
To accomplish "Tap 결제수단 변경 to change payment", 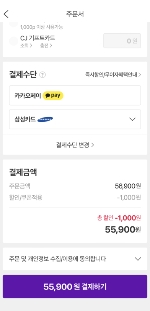I will pyautogui.click(x=75, y=145).
